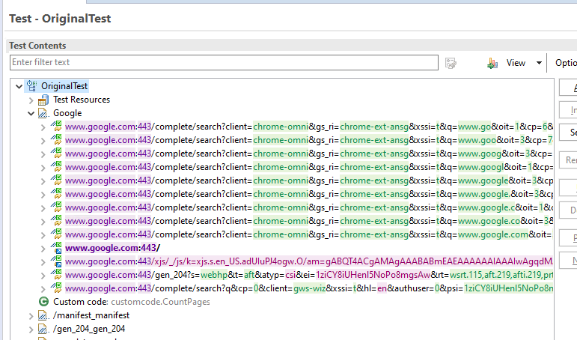Screen dimensions: 577x340
Task: Select the bold www.google.com:443/ request
Action: (x=112, y=248)
